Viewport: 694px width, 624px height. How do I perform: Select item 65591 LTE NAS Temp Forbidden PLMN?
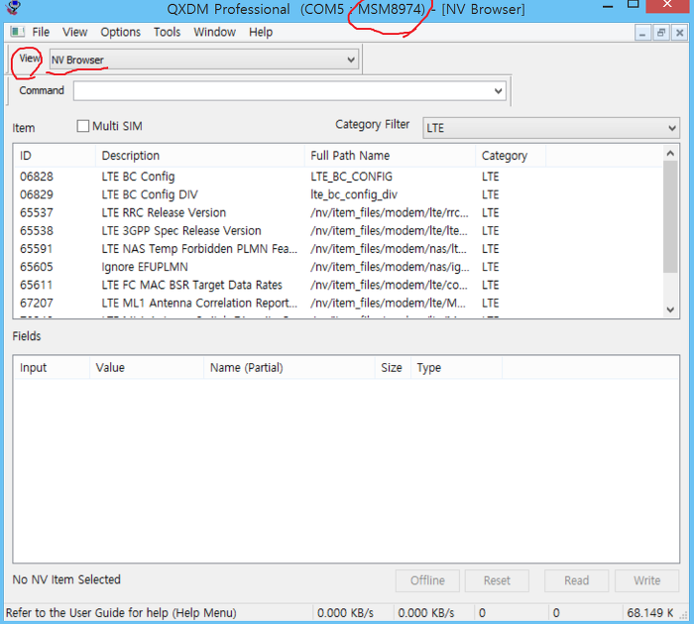[x=338, y=249]
